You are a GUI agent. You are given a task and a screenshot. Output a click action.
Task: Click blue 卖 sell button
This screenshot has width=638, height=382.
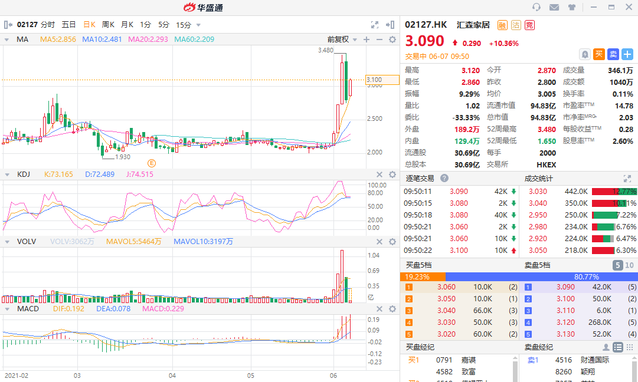click(613, 54)
